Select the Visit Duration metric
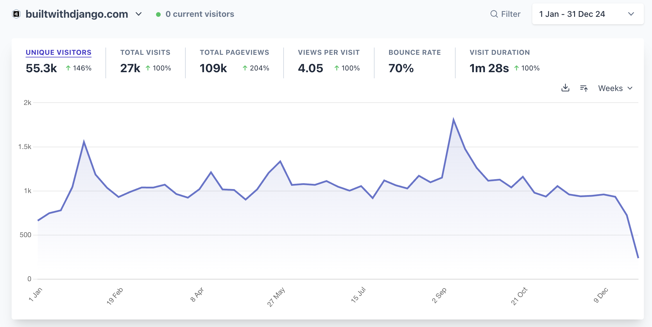The image size is (652, 327). coord(499,52)
